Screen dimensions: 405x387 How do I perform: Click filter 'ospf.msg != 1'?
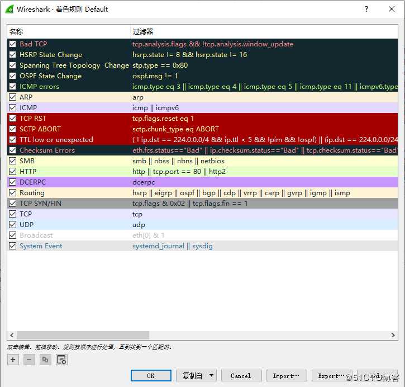click(x=155, y=75)
